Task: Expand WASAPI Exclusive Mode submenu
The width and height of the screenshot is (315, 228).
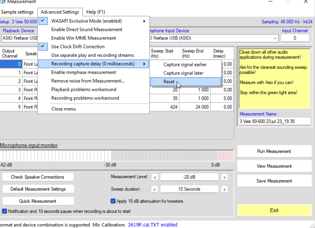Action: [x=86, y=21]
